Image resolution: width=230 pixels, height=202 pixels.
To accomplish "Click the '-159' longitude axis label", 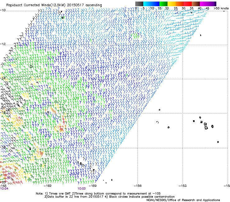I will coord(93,186).
